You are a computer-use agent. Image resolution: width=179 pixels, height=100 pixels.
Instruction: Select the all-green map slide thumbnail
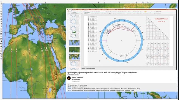pos(74,50)
